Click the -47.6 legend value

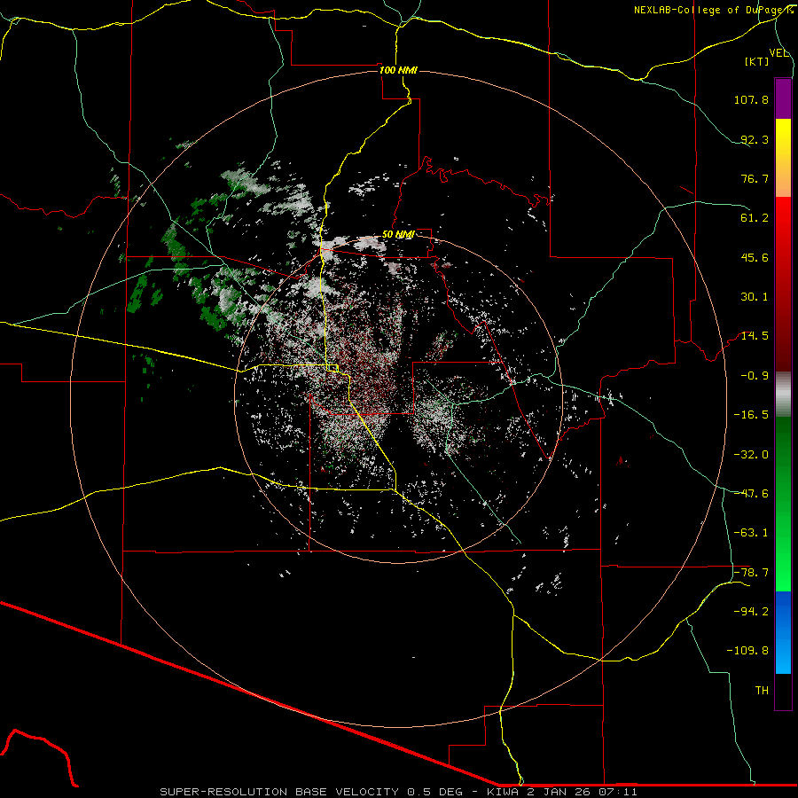(751, 494)
